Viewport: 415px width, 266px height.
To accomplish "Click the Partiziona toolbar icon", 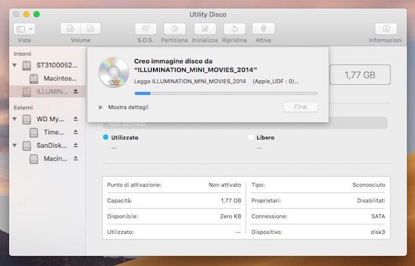I will [x=174, y=29].
